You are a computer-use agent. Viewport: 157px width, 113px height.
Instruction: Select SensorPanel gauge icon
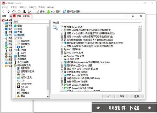pyautogui.click(x=18, y=84)
